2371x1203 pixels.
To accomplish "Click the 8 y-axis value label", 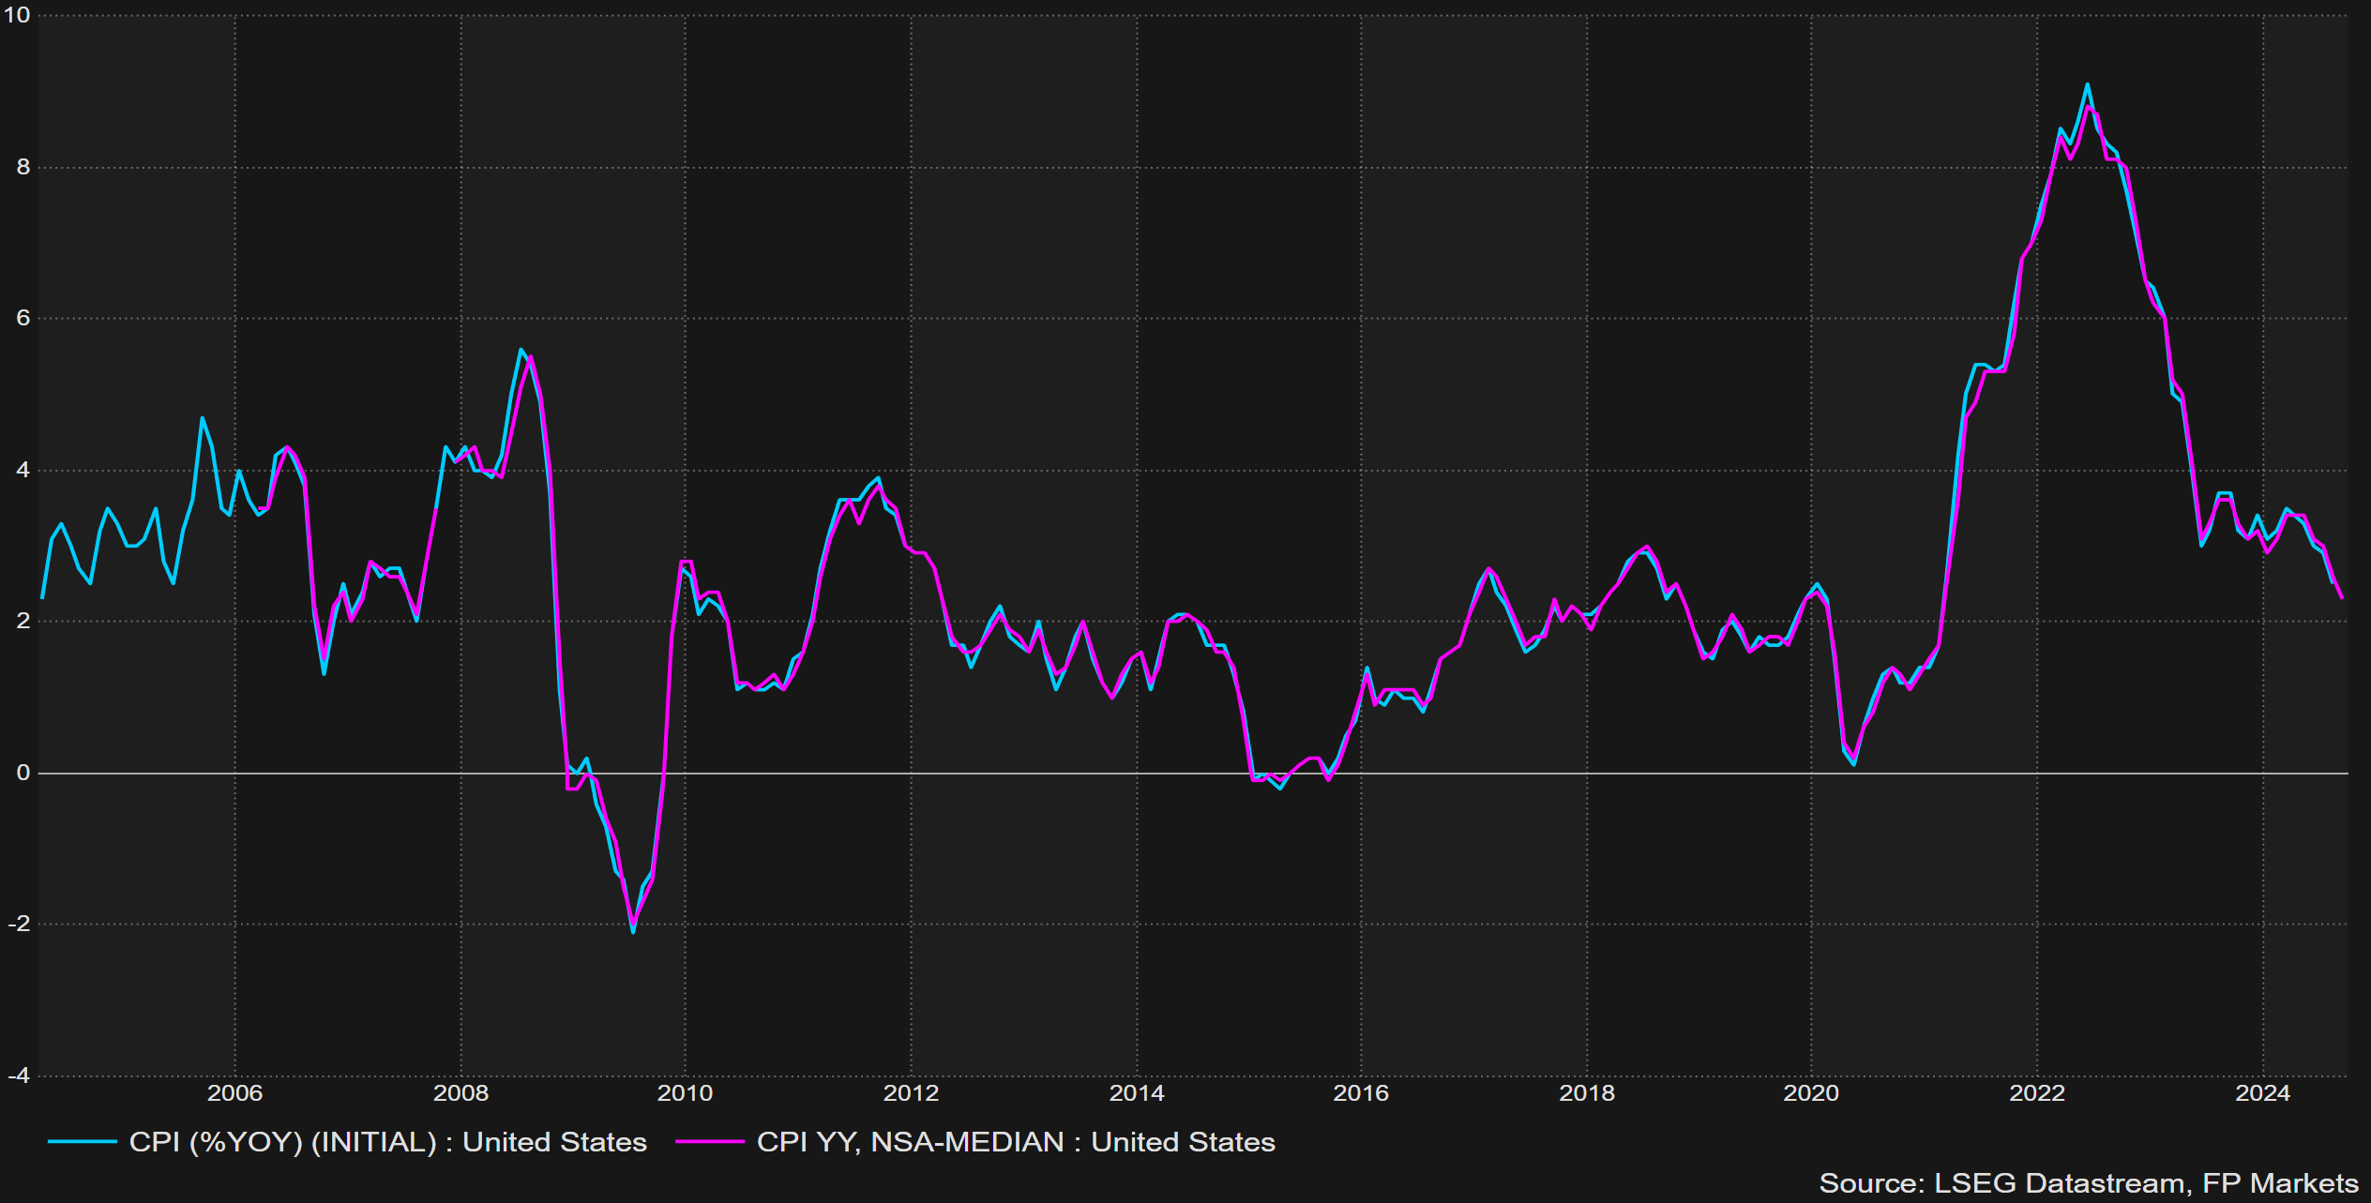I will pos(23,167).
